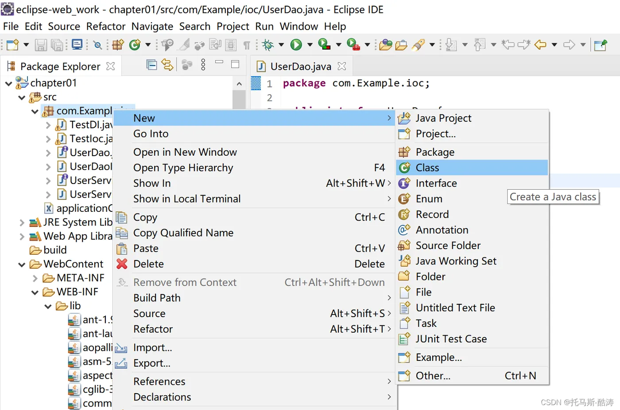Open the Window menu
Viewport: 620px width, 410px height.
pos(299,27)
